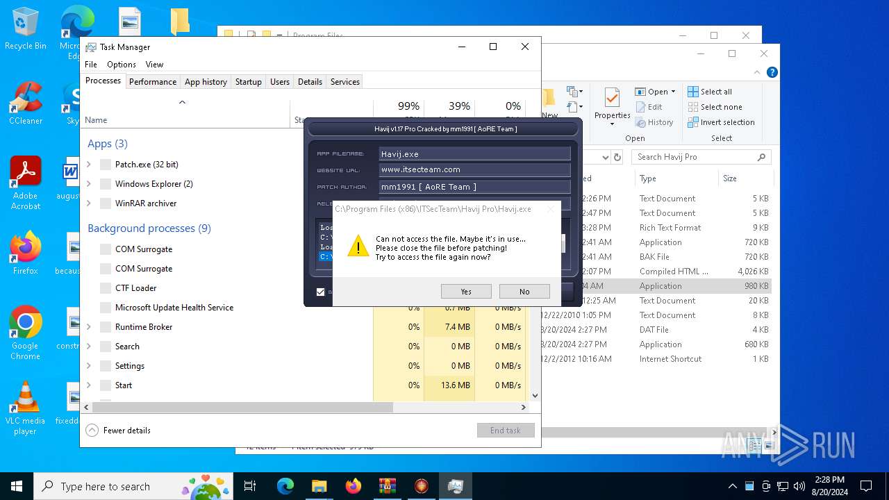Click the taskbar search box
889x500 pixels.
click(133, 486)
